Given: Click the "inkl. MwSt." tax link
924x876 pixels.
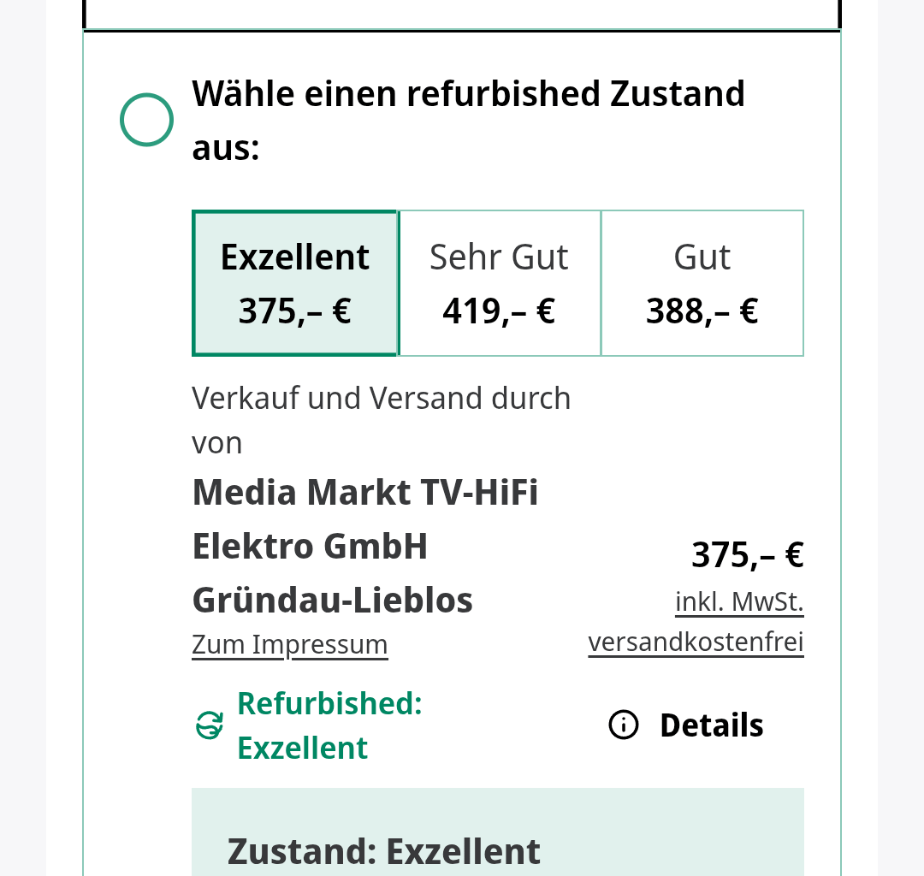Looking at the screenshot, I should tap(739, 601).
